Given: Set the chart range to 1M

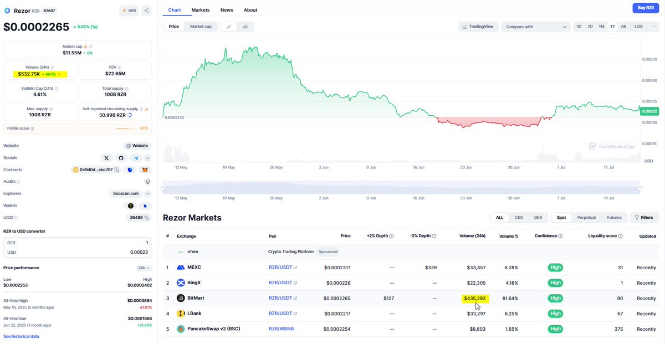Looking at the screenshot, I should tap(601, 27).
